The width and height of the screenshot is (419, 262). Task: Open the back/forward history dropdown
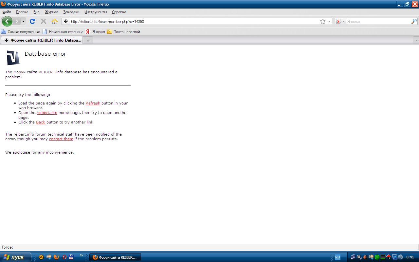(x=23, y=21)
